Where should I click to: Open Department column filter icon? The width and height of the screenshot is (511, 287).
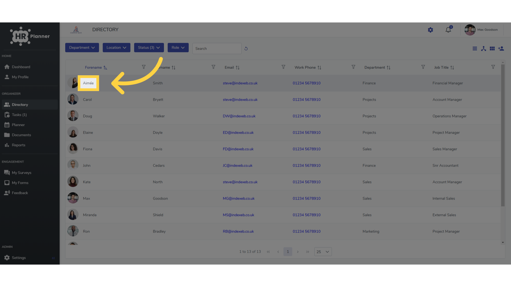[423, 67]
